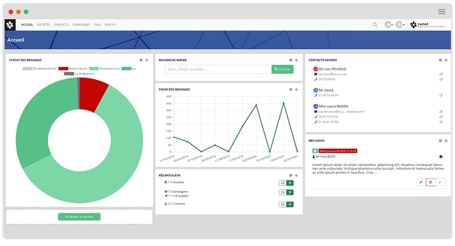Click the darker green slice of the donut
Image resolution: width=455 pixels, height=246 pixels.
(40, 119)
